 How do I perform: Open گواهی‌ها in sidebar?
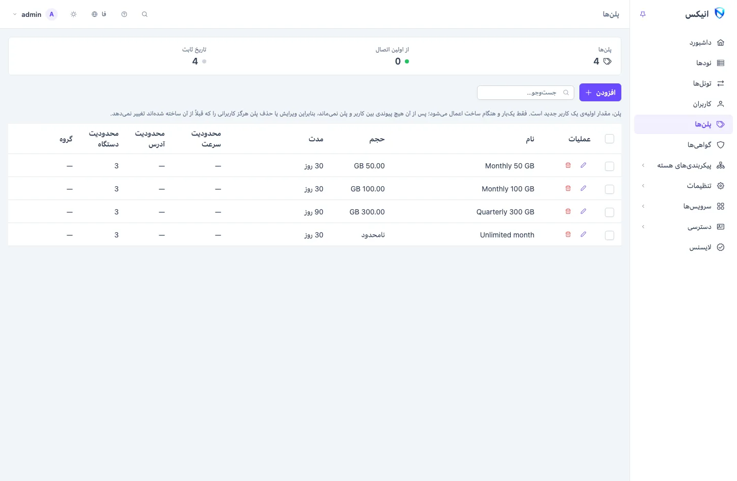tap(683, 145)
